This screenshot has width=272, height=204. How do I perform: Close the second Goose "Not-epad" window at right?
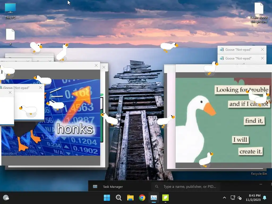pyautogui.click(x=262, y=58)
